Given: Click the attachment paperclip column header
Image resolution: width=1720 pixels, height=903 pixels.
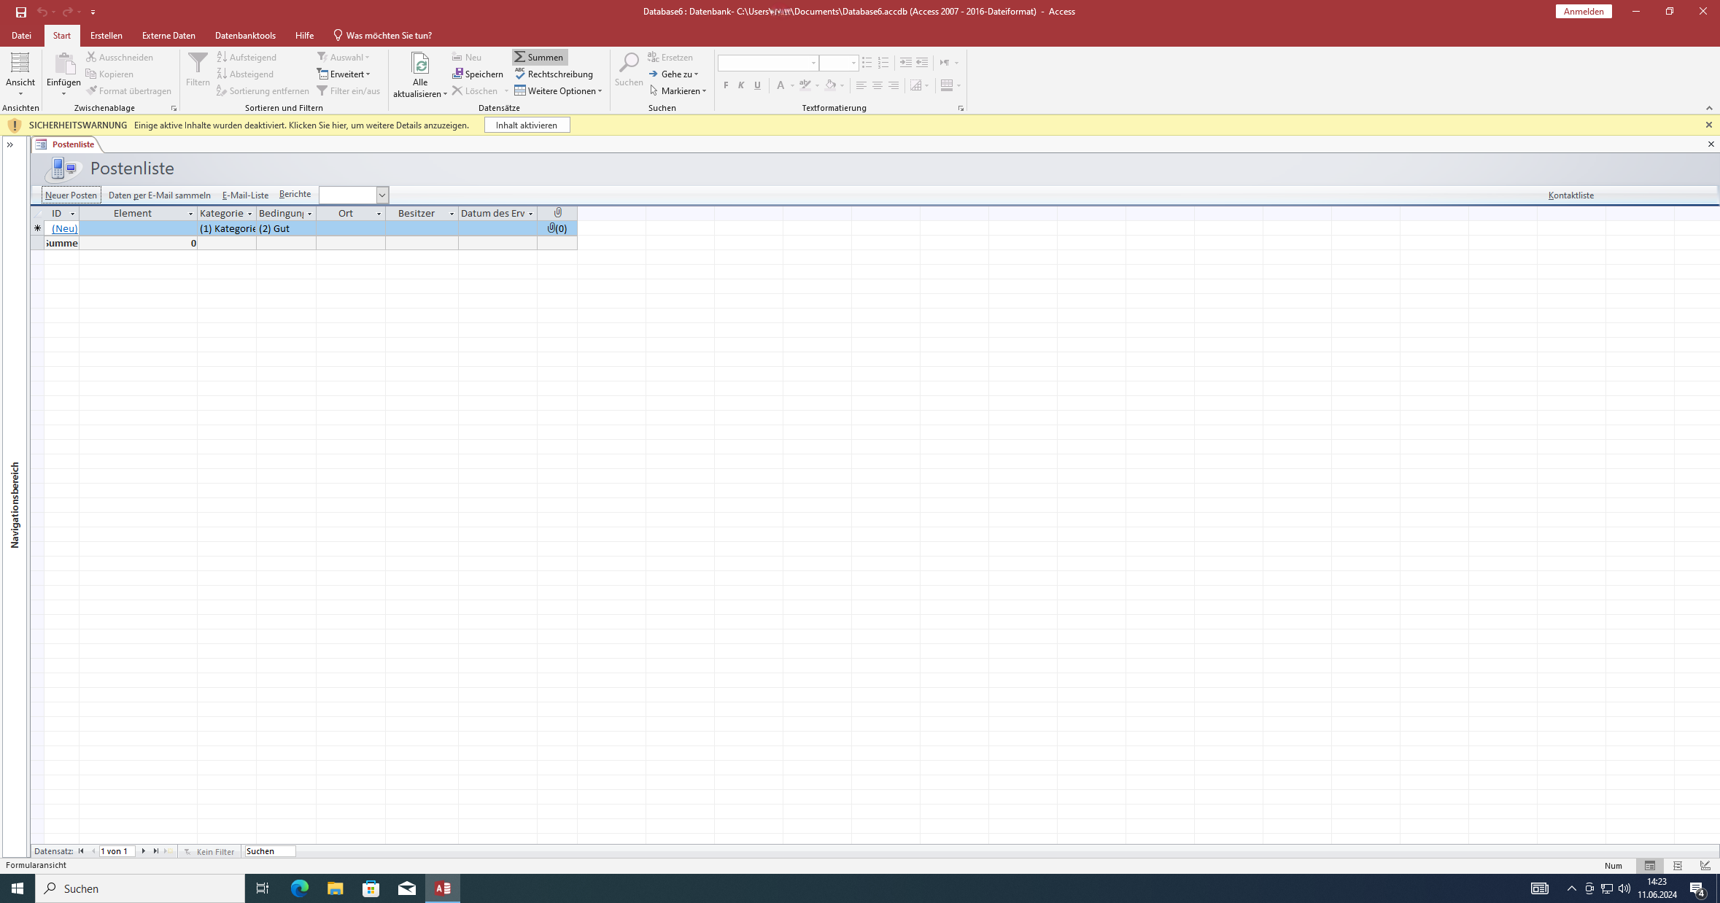Looking at the screenshot, I should point(557,213).
